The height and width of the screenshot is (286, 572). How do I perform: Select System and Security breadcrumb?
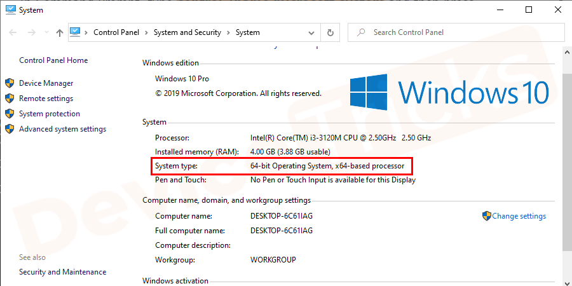187,32
